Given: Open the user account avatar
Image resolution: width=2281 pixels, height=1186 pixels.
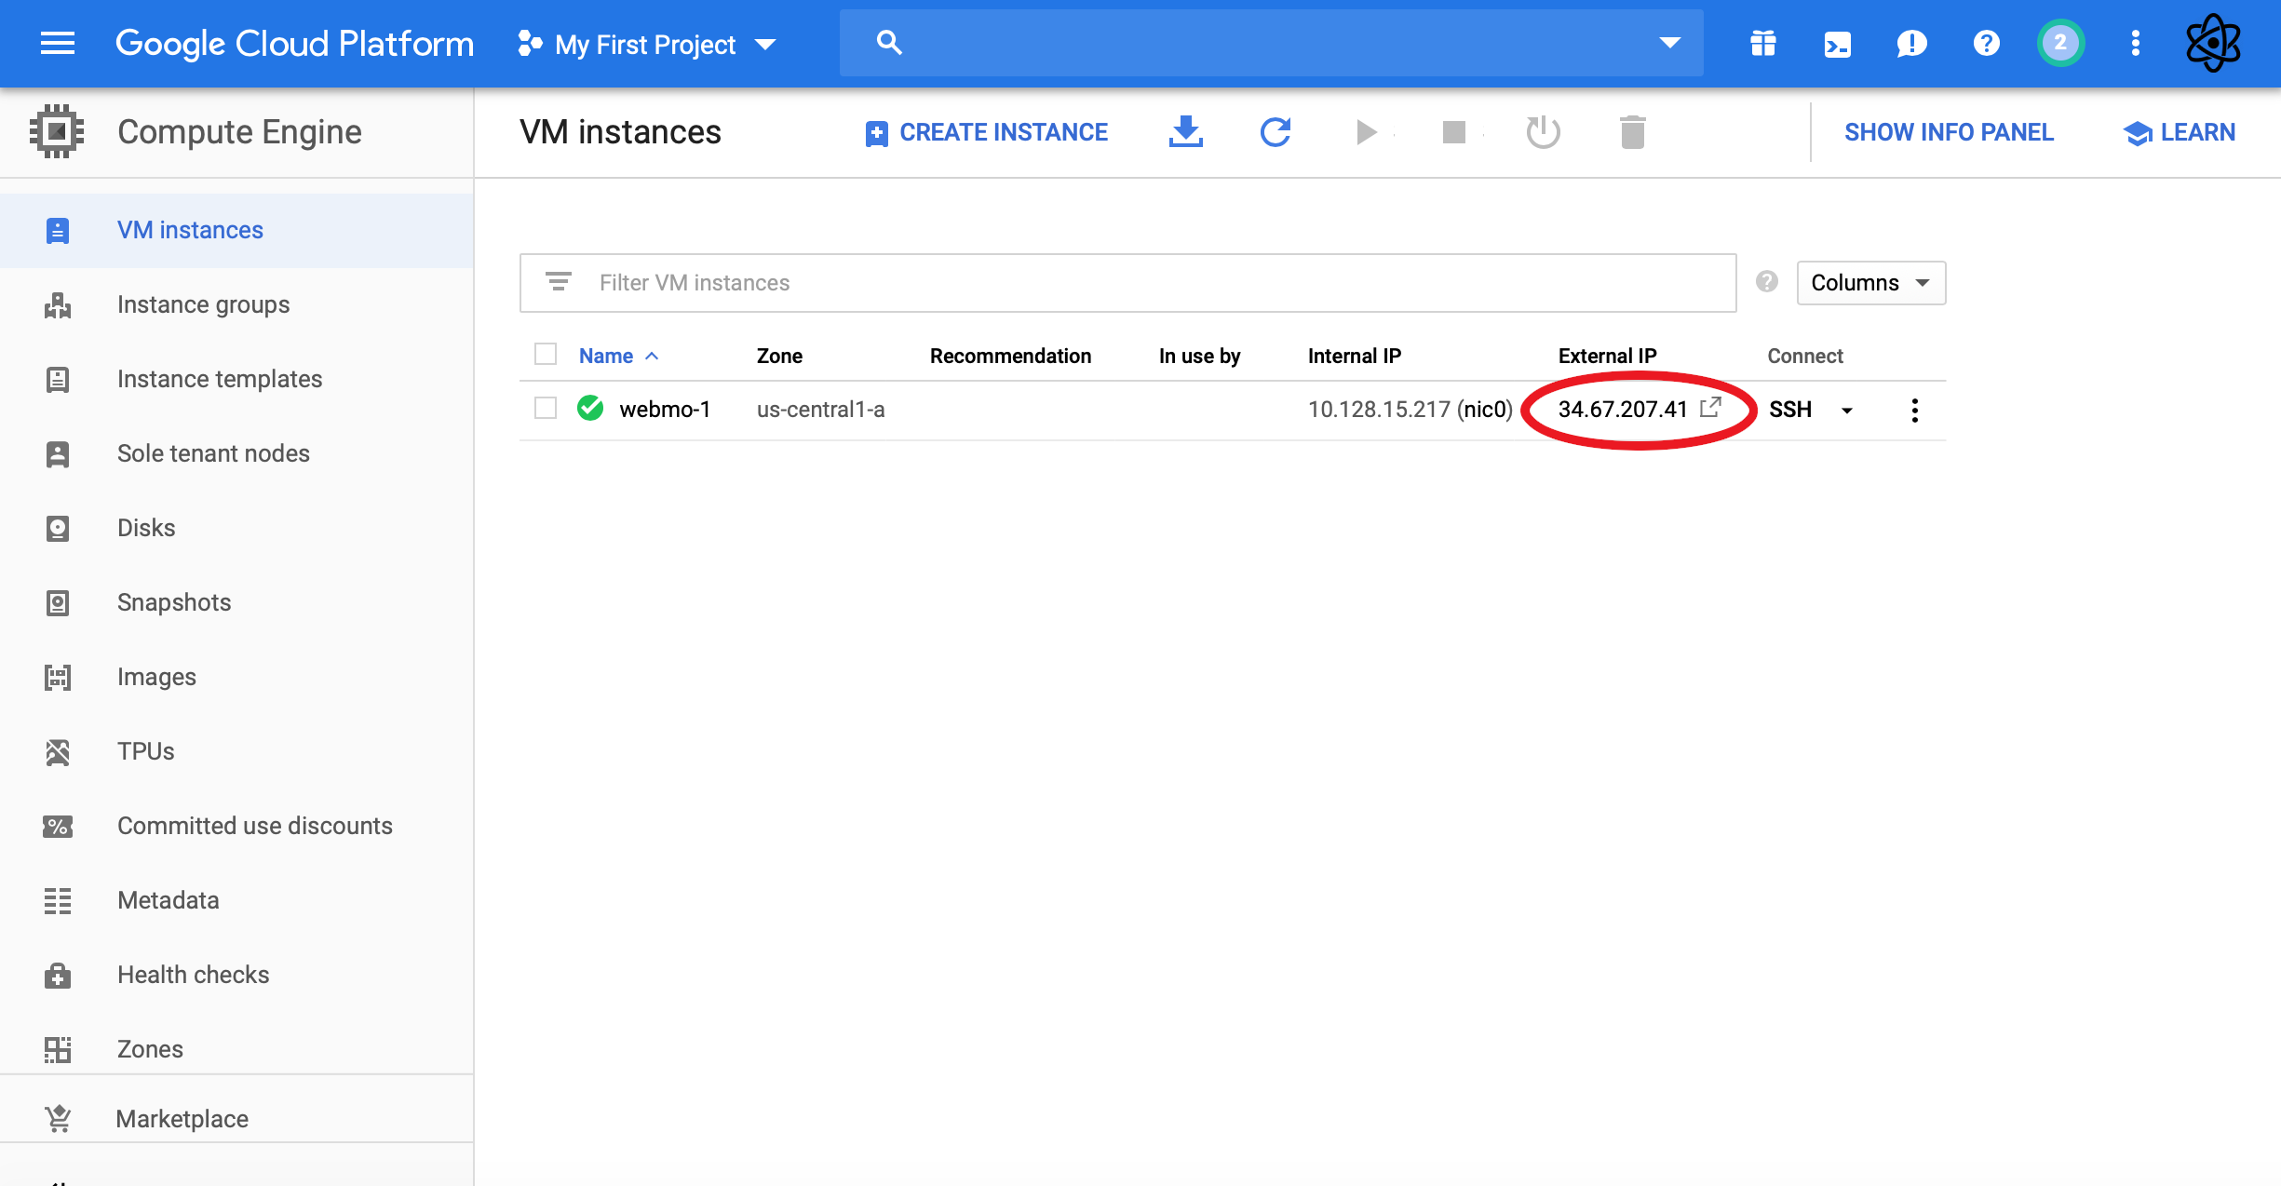Looking at the screenshot, I should click(2213, 43).
